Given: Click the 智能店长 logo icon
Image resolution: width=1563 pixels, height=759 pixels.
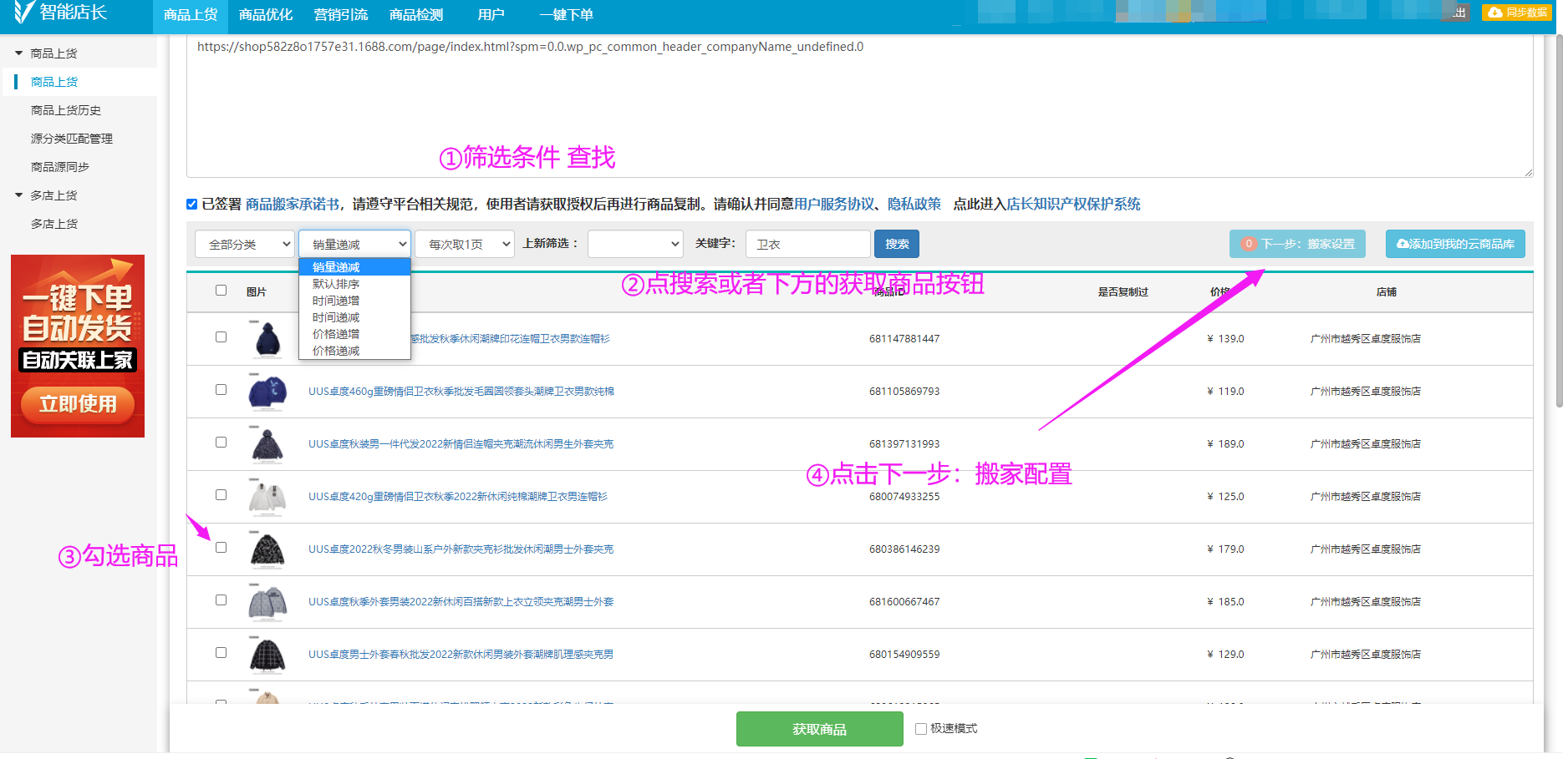Looking at the screenshot, I should (23, 12).
